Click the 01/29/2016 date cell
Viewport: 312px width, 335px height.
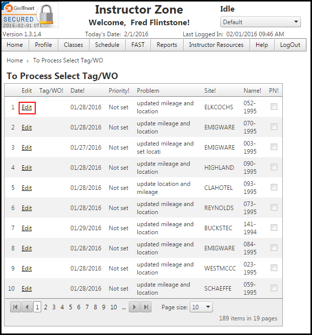click(86, 228)
